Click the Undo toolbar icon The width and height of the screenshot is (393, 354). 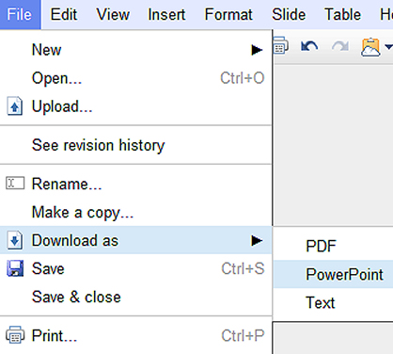point(309,46)
